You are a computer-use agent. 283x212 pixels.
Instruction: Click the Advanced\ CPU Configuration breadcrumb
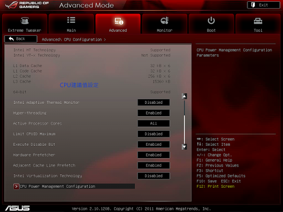coord(74,39)
